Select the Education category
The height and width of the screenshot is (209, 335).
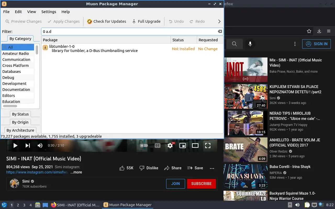(18, 101)
